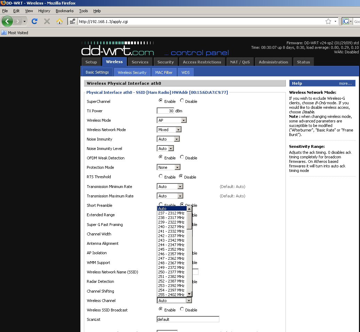Open the Bookmarks menu
Screen dimensions: 360x332
coord(64,11)
